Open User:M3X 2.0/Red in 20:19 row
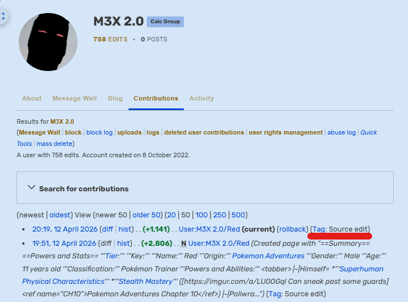Viewport: 408px width, 302px height. click(x=209, y=229)
